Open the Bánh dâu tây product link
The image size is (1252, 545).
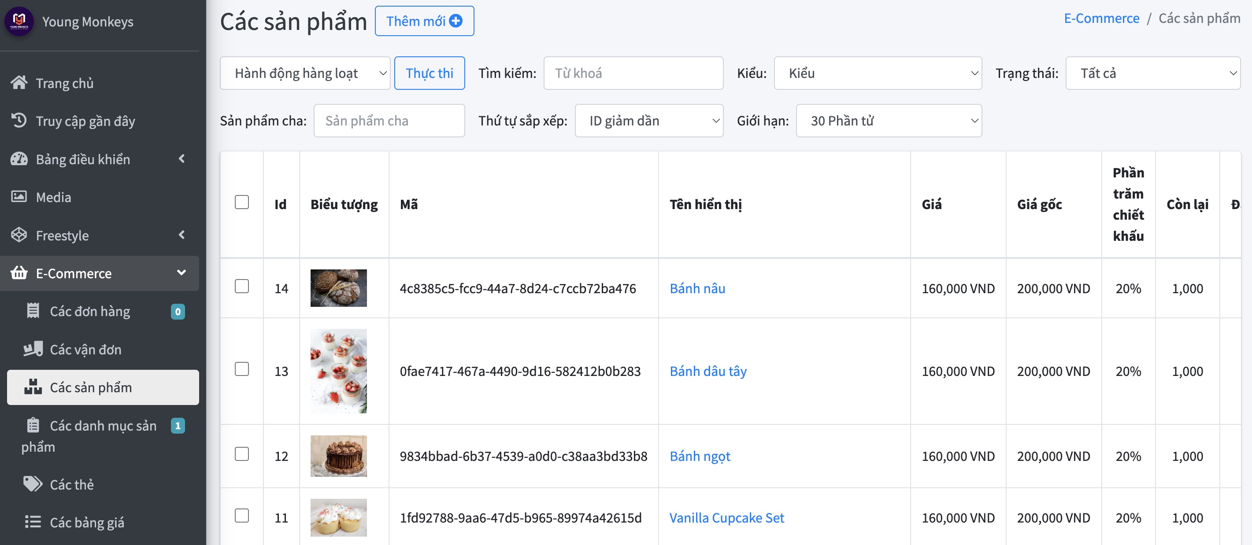pyautogui.click(x=707, y=371)
